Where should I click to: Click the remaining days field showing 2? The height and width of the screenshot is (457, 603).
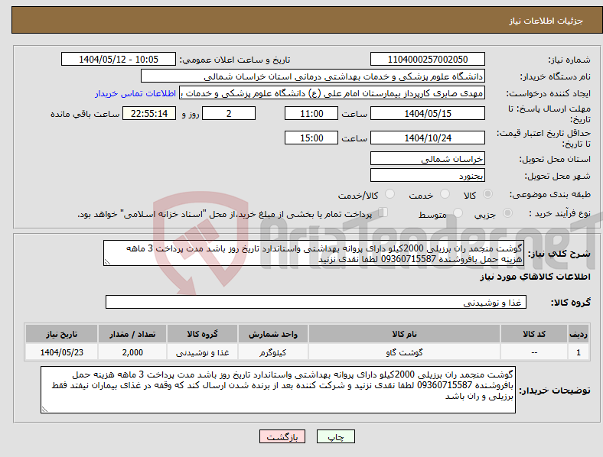coord(229,114)
